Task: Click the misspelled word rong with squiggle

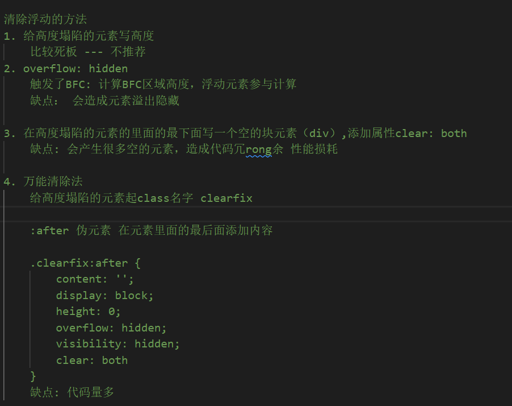Action: (x=259, y=150)
